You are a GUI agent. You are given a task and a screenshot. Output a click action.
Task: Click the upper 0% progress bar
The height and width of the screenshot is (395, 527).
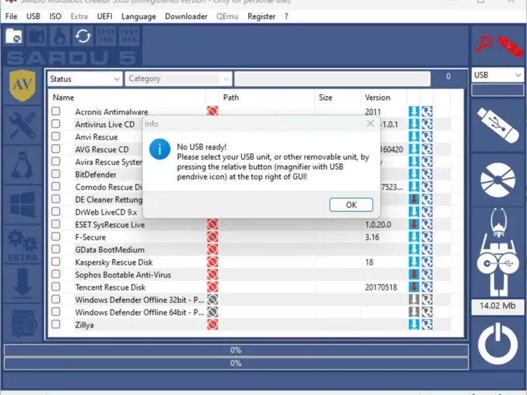[x=236, y=350]
